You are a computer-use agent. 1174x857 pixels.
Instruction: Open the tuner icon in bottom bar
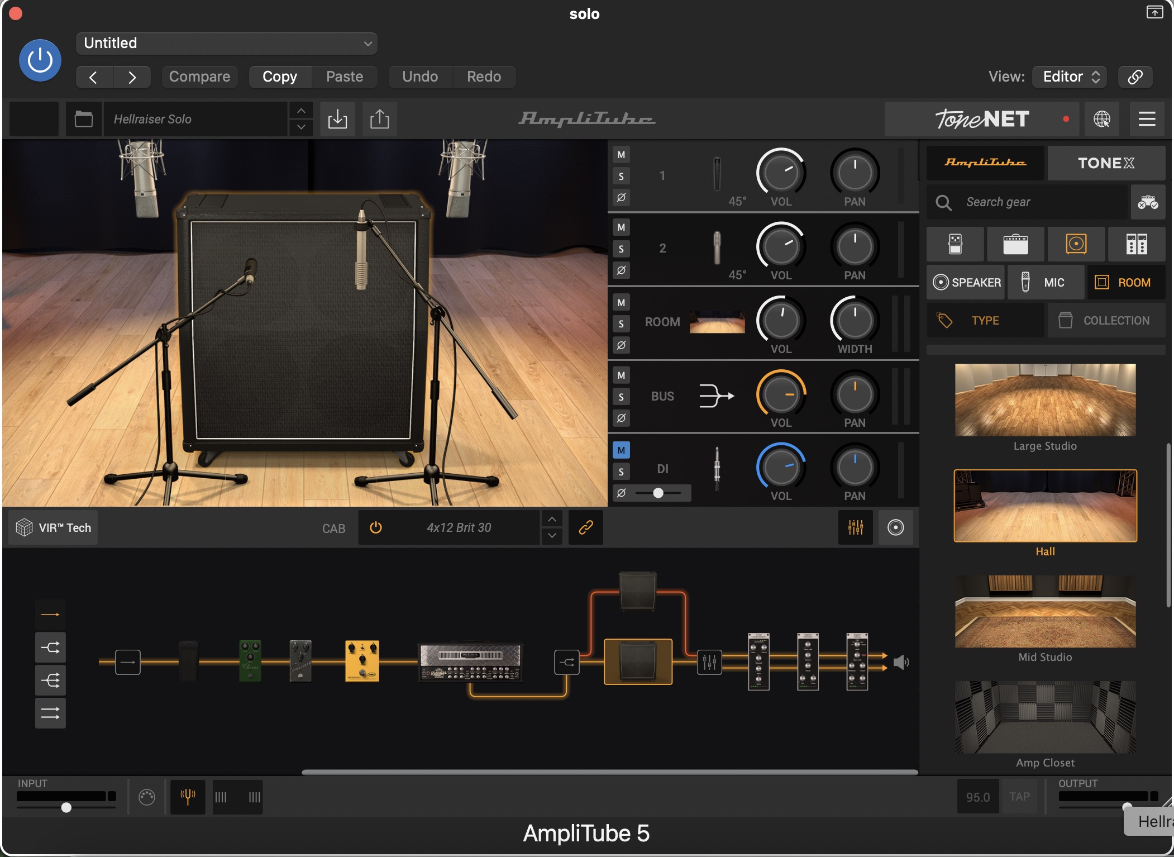pyautogui.click(x=188, y=797)
